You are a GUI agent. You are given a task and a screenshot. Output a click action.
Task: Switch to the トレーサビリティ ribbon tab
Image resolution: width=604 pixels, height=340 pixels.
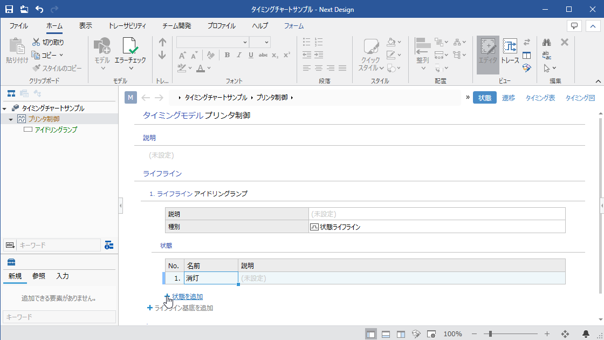click(x=127, y=26)
